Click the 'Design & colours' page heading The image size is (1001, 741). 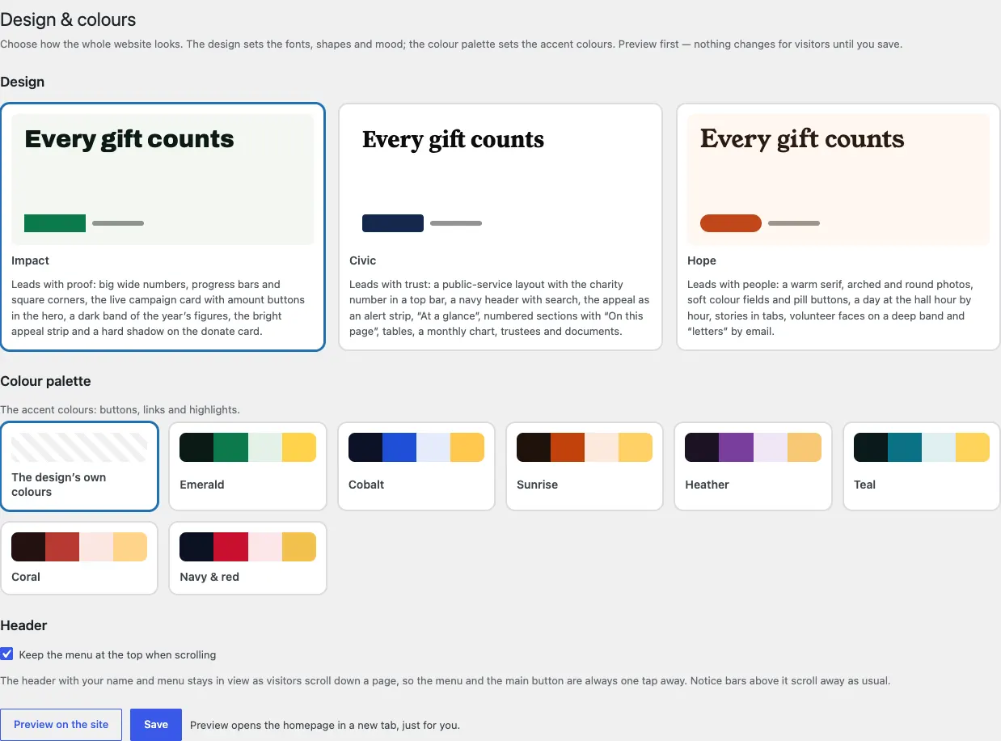point(68,19)
